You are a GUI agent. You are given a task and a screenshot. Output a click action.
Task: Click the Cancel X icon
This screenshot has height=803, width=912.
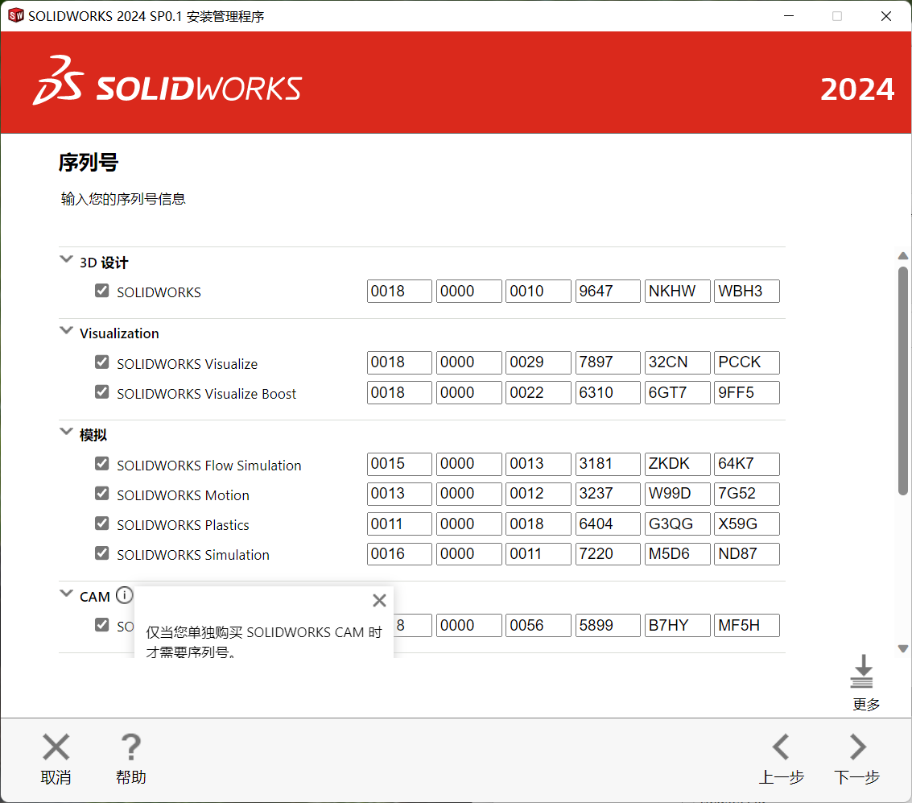click(x=56, y=747)
